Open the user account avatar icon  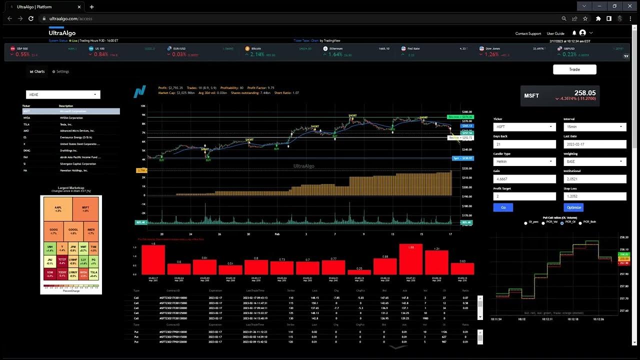[582, 33]
